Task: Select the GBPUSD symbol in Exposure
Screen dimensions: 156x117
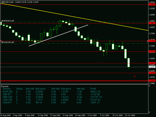Action: (x=7, y=97)
